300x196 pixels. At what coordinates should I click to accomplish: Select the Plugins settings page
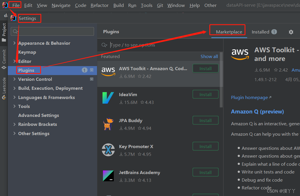coord(52,70)
